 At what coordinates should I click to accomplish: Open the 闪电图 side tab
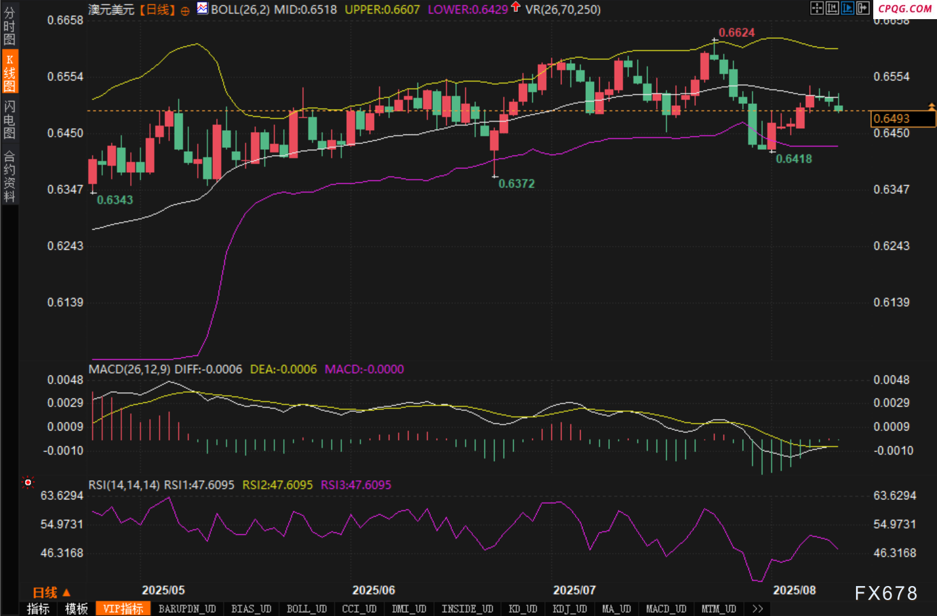(x=10, y=119)
